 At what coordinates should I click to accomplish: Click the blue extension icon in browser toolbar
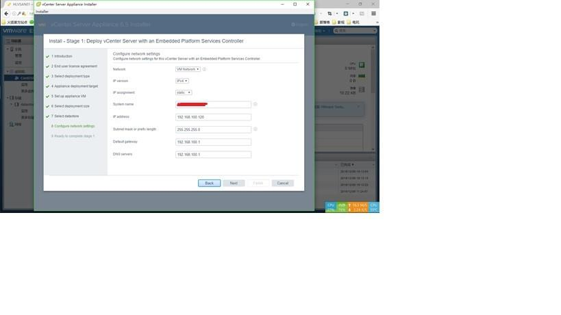(346, 14)
